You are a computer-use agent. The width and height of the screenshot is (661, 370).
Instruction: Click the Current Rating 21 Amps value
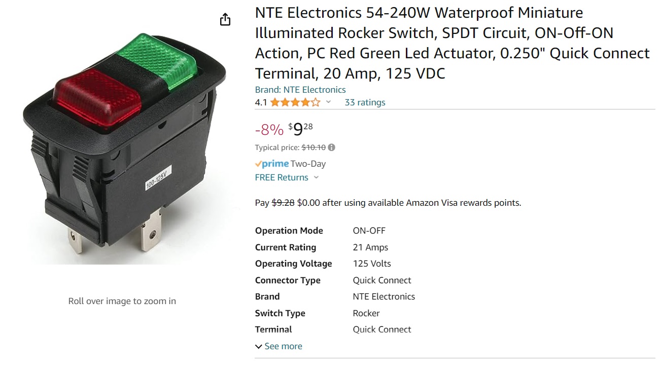(x=370, y=247)
